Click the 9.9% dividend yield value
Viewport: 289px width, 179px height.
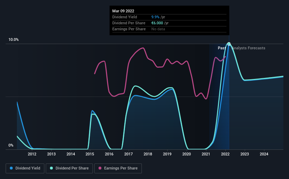(x=155, y=17)
